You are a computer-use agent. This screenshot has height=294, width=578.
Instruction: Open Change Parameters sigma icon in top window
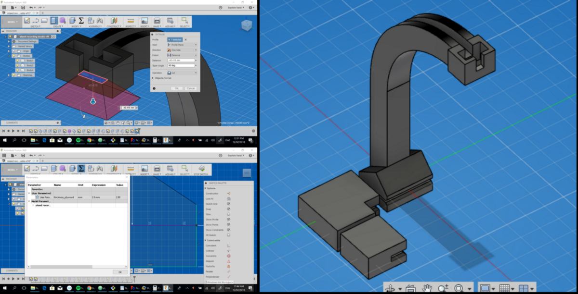coord(81,21)
